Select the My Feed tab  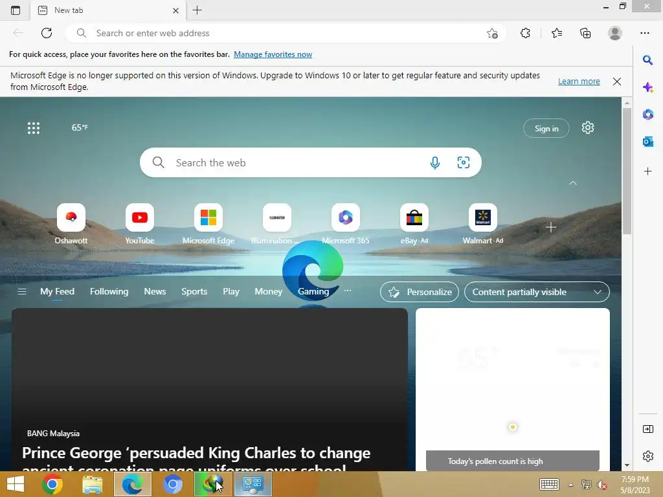(x=57, y=292)
